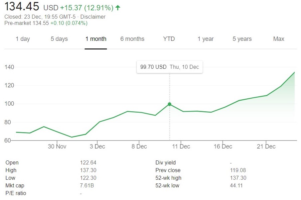Switch to the 1 year tab
This screenshot has height=200, width=301.
[206, 39]
